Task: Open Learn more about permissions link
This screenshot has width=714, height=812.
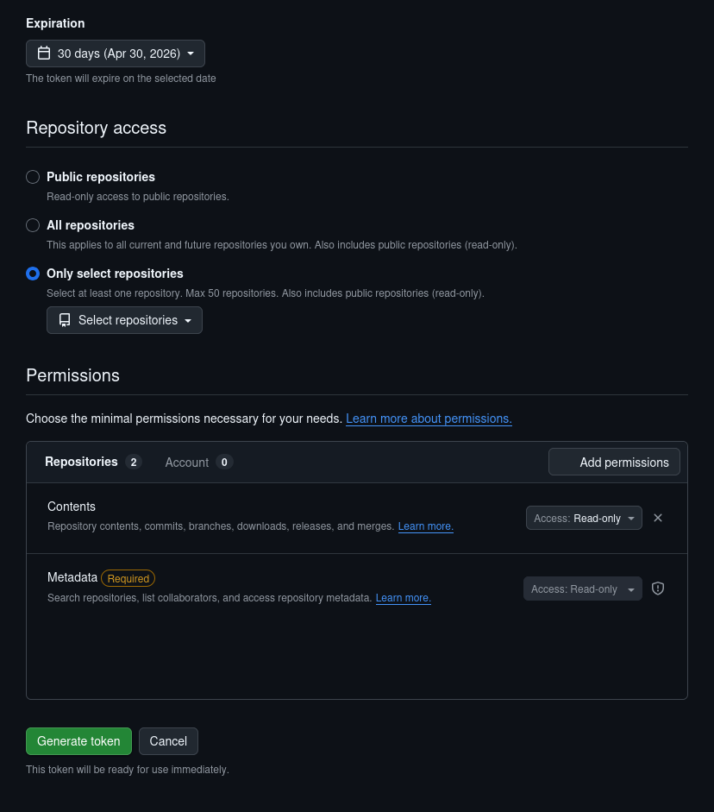Action: point(429,419)
